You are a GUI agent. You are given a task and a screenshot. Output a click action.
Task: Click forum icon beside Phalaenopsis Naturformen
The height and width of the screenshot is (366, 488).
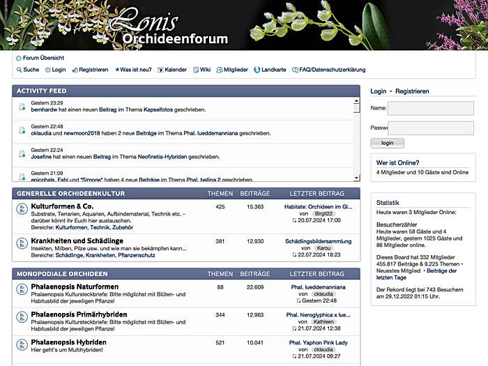(22, 289)
